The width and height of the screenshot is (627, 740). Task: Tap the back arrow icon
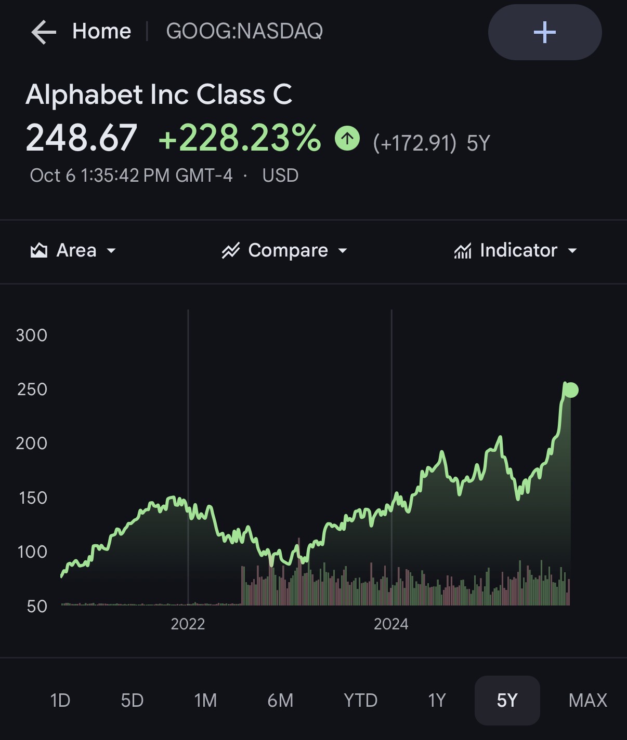coord(44,32)
